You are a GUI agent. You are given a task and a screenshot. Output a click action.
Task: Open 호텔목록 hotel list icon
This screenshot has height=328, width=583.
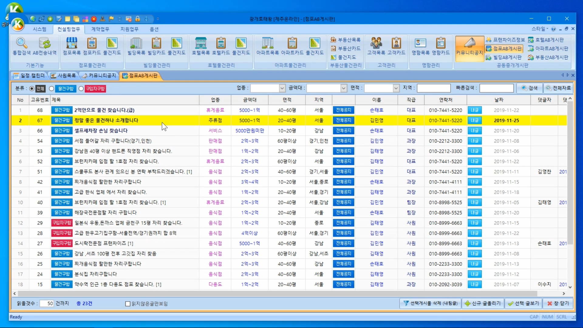pyautogui.click(x=201, y=44)
